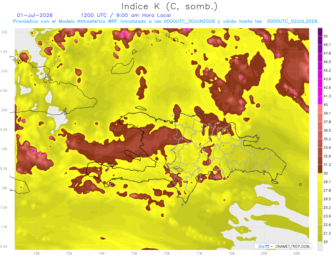
Task: Click the colorbar value '45.2'
Action: click(327, 70)
